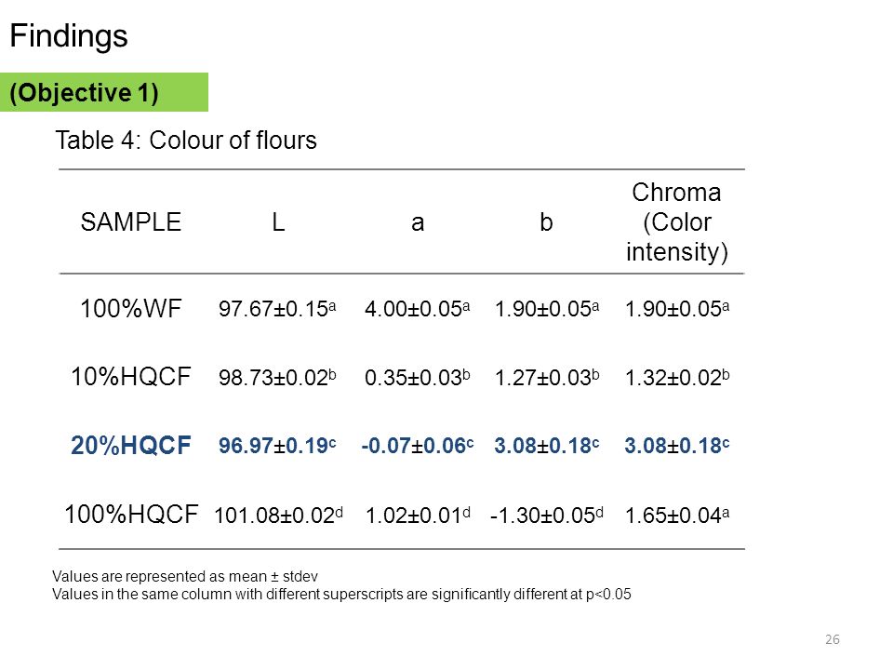Select the mean ± stdev footnote

[185, 577]
